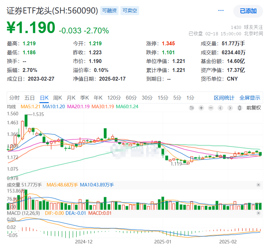Click the 可融资 marginable tag
The width and height of the screenshot is (265, 246).
(109, 11)
